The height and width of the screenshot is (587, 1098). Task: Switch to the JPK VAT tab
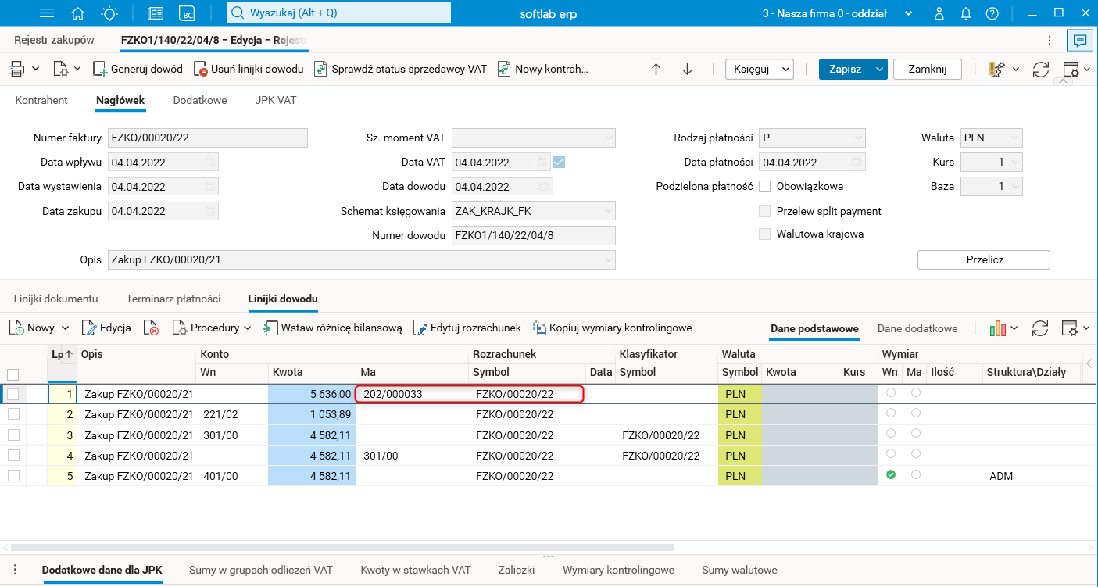tap(275, 100)
